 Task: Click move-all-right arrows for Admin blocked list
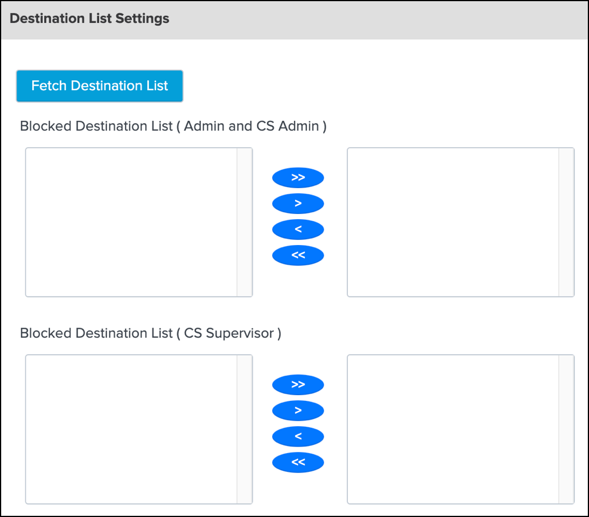pos(298,177)
